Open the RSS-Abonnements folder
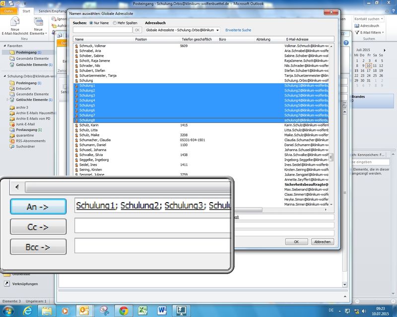Screen dimensions: 397x317 [x=30, y=141]
